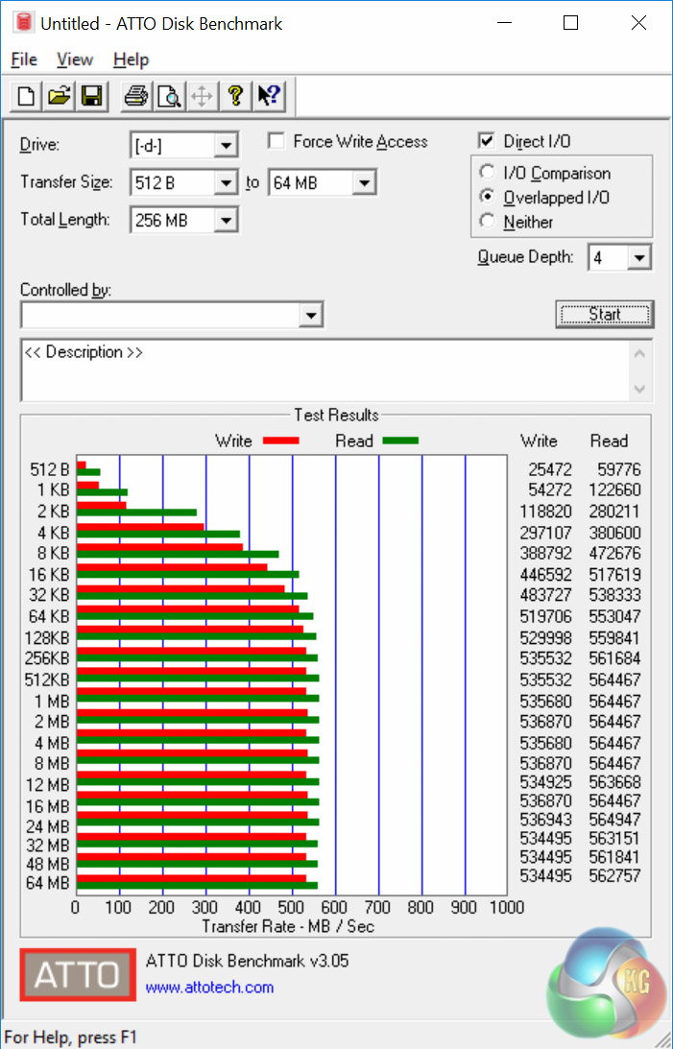Click the 1 MB row label
This screenshot has width=673, height=1049.
click(52, 702)
